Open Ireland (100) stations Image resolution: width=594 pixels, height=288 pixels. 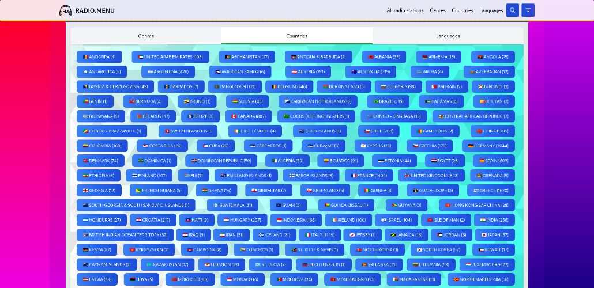348,220
